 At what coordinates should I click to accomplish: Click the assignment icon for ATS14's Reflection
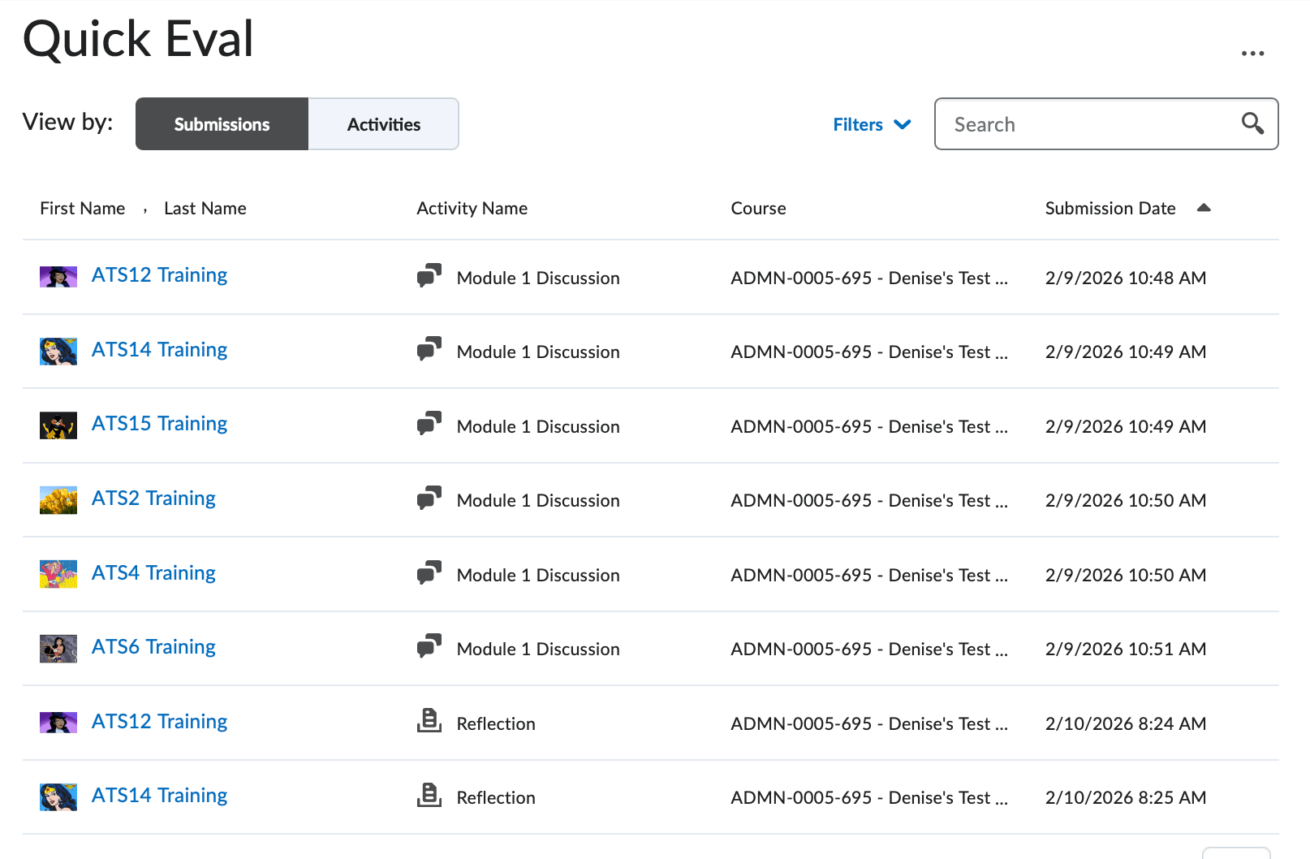(x=429, y=795)
